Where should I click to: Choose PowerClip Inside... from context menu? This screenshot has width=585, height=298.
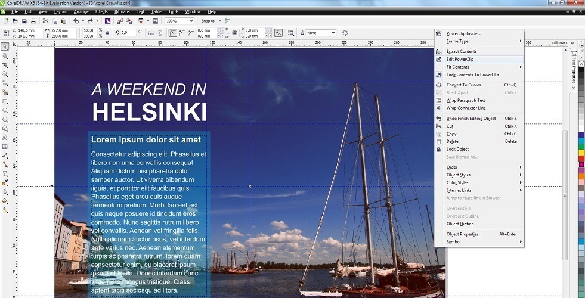click(479, 33)
